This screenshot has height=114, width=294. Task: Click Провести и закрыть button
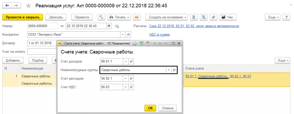[x=23, y=17]
